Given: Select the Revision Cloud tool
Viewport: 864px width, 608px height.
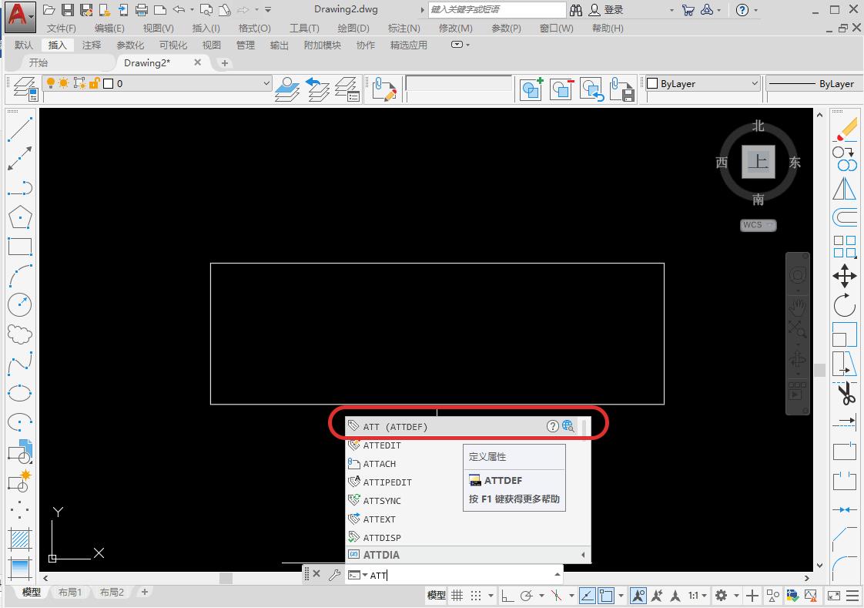Looking at the screenshot, I should [x=19, y=333].
